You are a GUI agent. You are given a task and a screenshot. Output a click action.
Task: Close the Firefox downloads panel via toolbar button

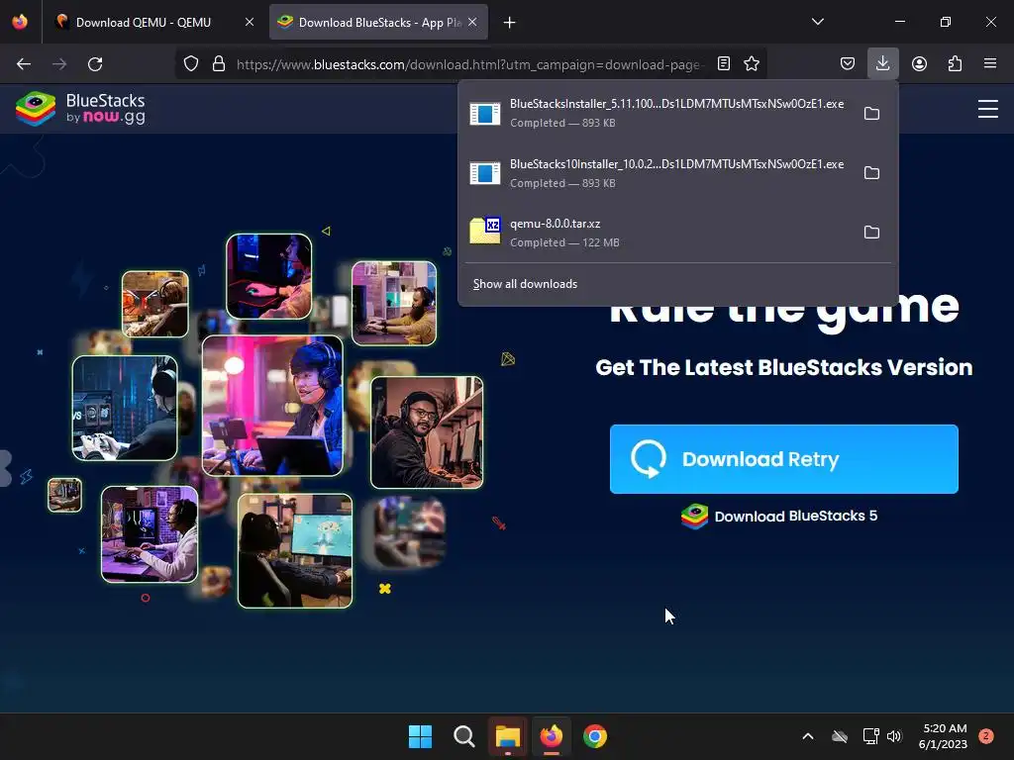882,64
